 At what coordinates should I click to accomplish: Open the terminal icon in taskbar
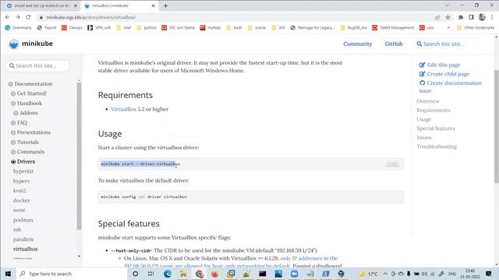(x=263, y=274)
